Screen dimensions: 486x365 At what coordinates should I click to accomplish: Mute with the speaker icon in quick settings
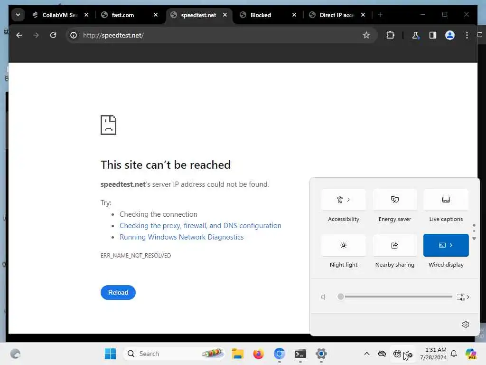323,297
